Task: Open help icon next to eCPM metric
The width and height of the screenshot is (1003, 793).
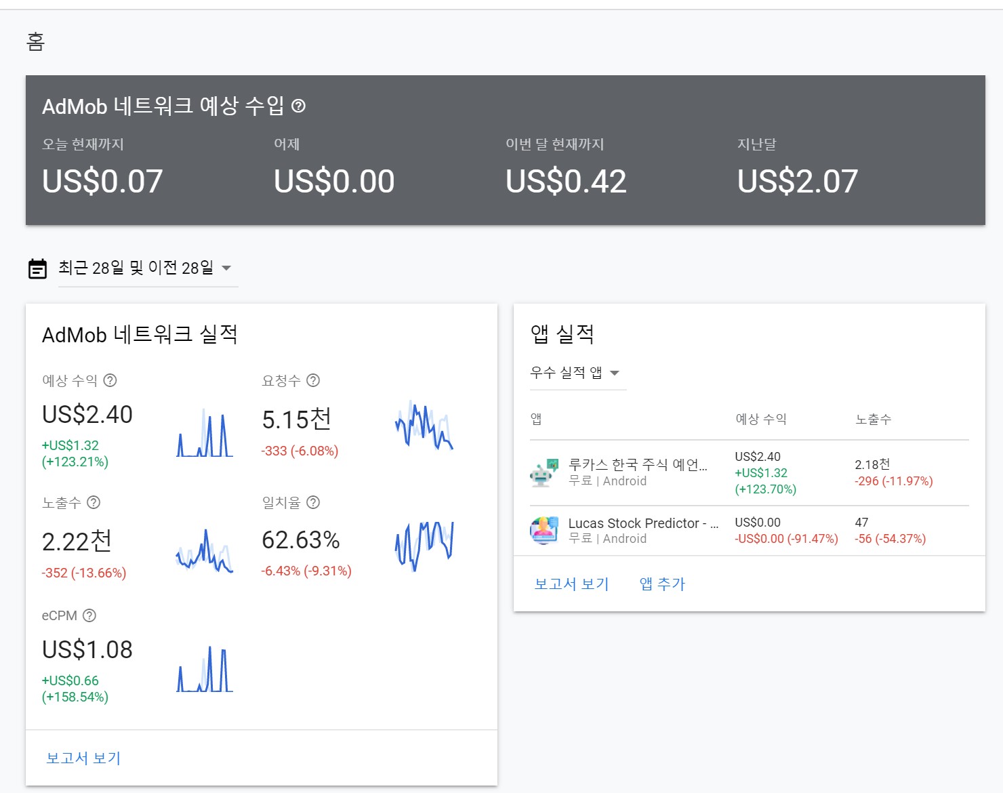Action: coord(89,615)
